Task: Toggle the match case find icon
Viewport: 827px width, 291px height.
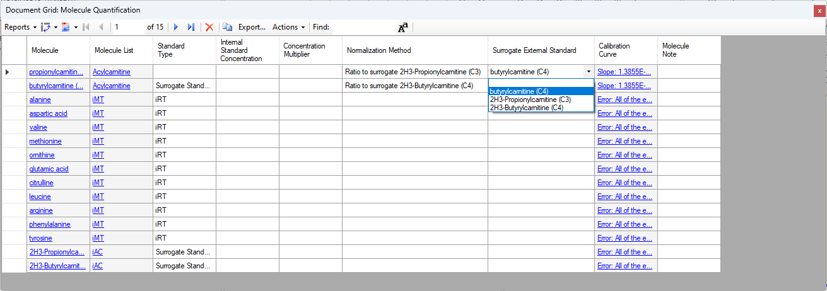Action: click(402, 27)
